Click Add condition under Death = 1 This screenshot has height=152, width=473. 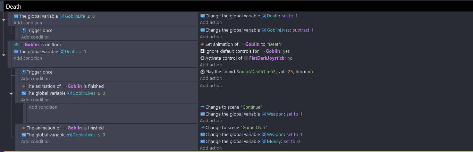[x=28, y=58]
